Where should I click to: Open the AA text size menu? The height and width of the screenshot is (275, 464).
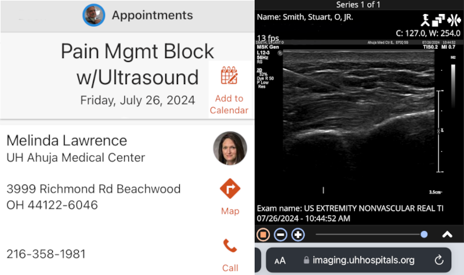click(x=280, y=260)
